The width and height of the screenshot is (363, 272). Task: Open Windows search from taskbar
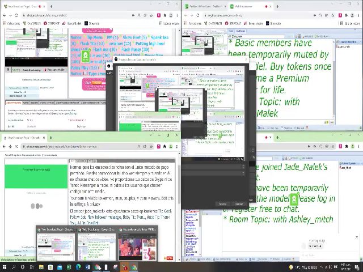coord(14,267)
